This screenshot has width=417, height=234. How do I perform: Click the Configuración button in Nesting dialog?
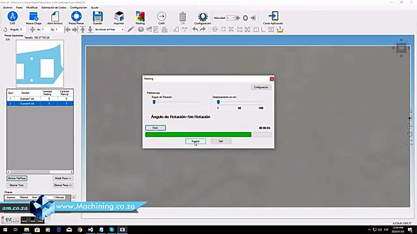pos(261,87)
